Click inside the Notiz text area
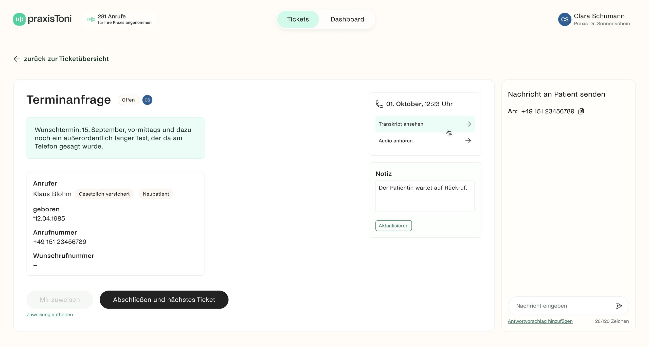This screenshot has height=347, width=649. [425, 196]
